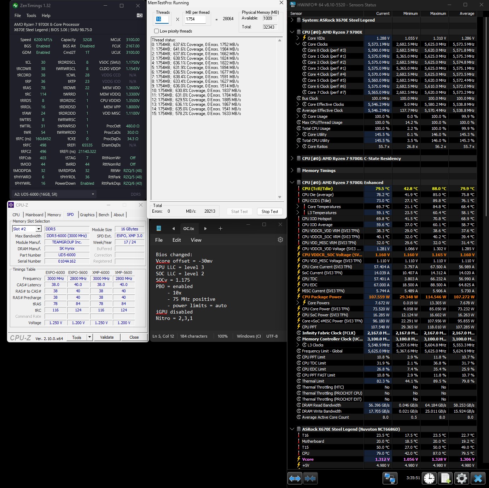489x488 pixels.
Task: Click CPU-Z Validate button
Action: (107, 337)
